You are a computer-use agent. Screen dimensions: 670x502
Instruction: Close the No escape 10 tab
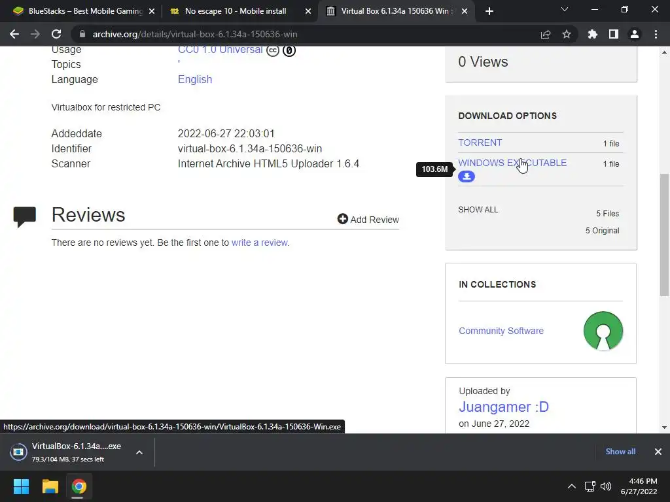pyautogui.click(x=308, y=11)
